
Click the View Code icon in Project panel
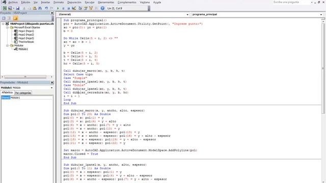[4, 18]
